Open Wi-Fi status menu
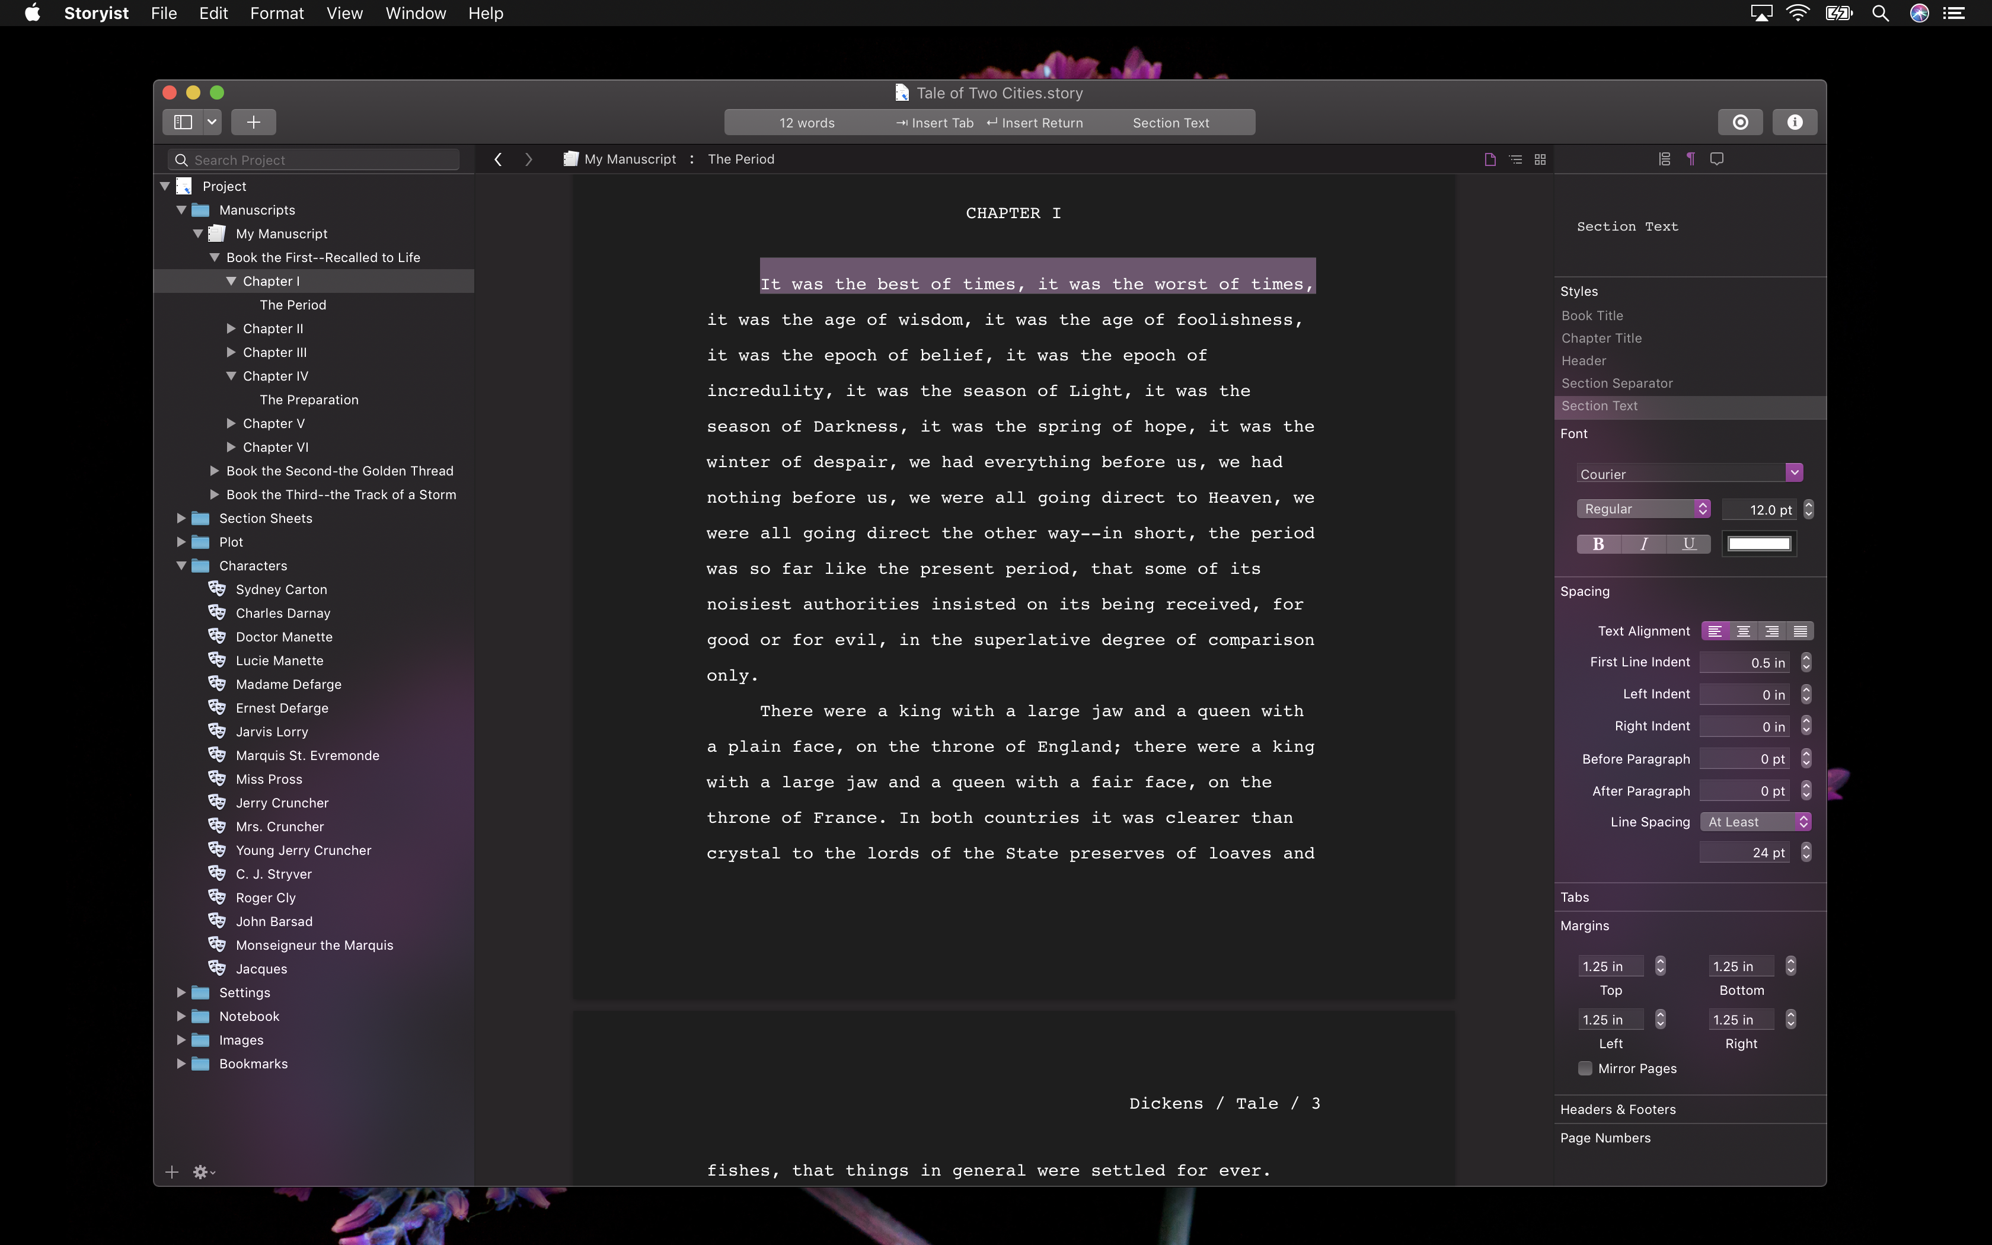This screenshot has width=1992, height=1245. [1799, 13]
